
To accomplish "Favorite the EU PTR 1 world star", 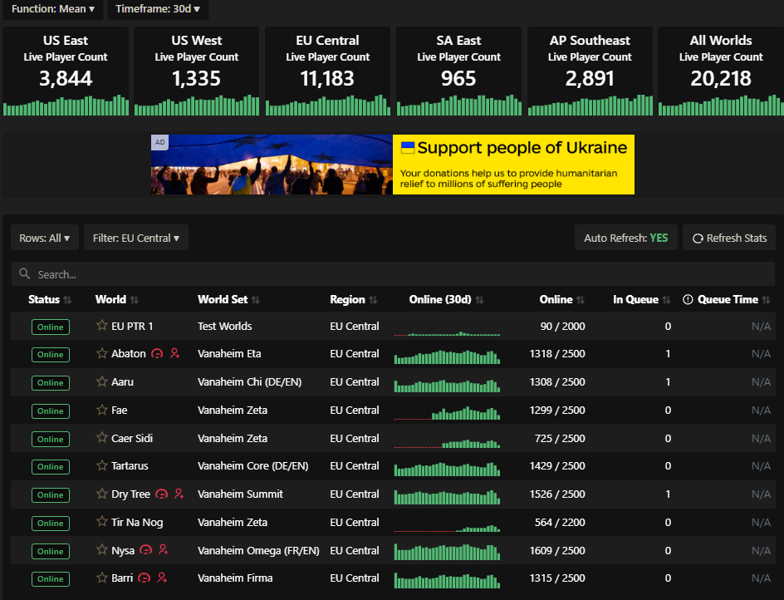I will pyautogui.click(x=102, y=325).
